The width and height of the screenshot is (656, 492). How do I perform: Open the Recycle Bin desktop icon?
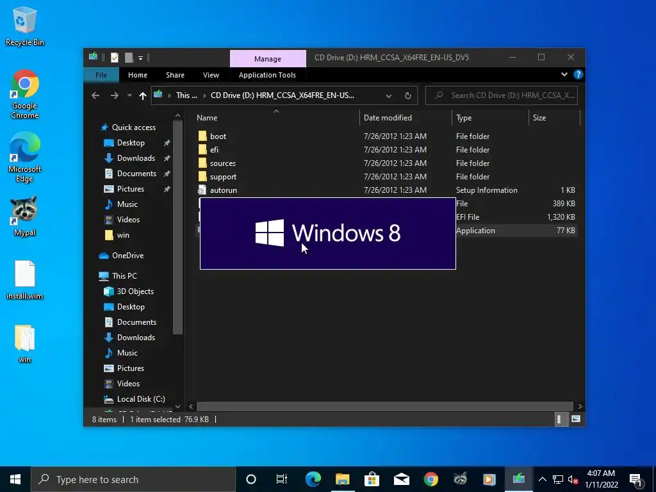click(24, 26)
